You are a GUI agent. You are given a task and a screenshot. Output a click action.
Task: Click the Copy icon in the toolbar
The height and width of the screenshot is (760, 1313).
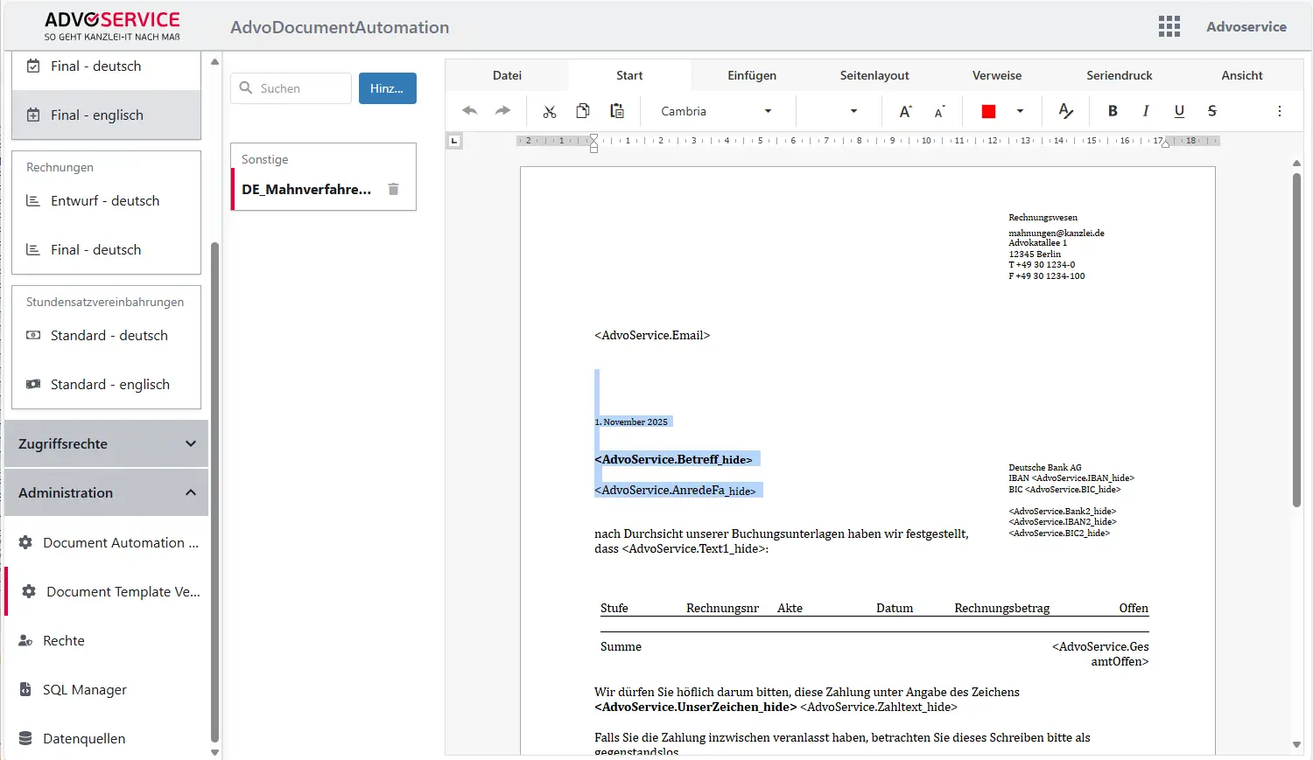pos(582,111)
